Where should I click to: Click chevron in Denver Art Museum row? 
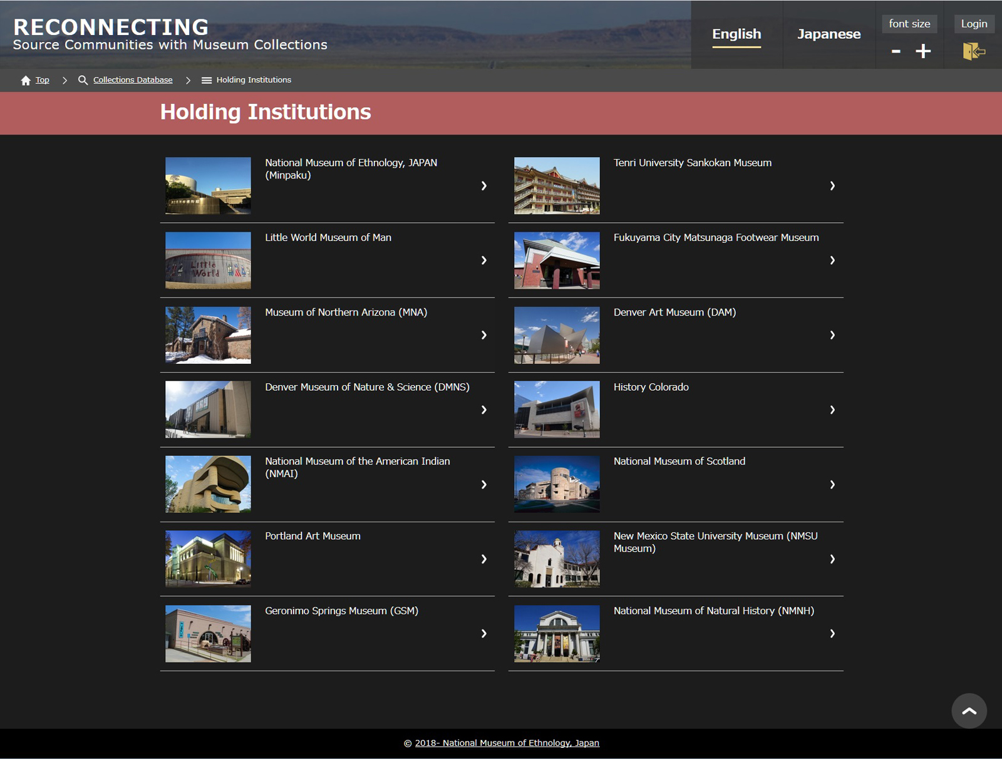[832, 335]
